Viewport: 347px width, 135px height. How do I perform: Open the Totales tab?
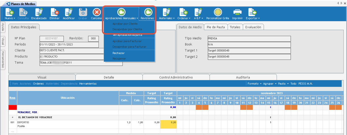(235, 27)
